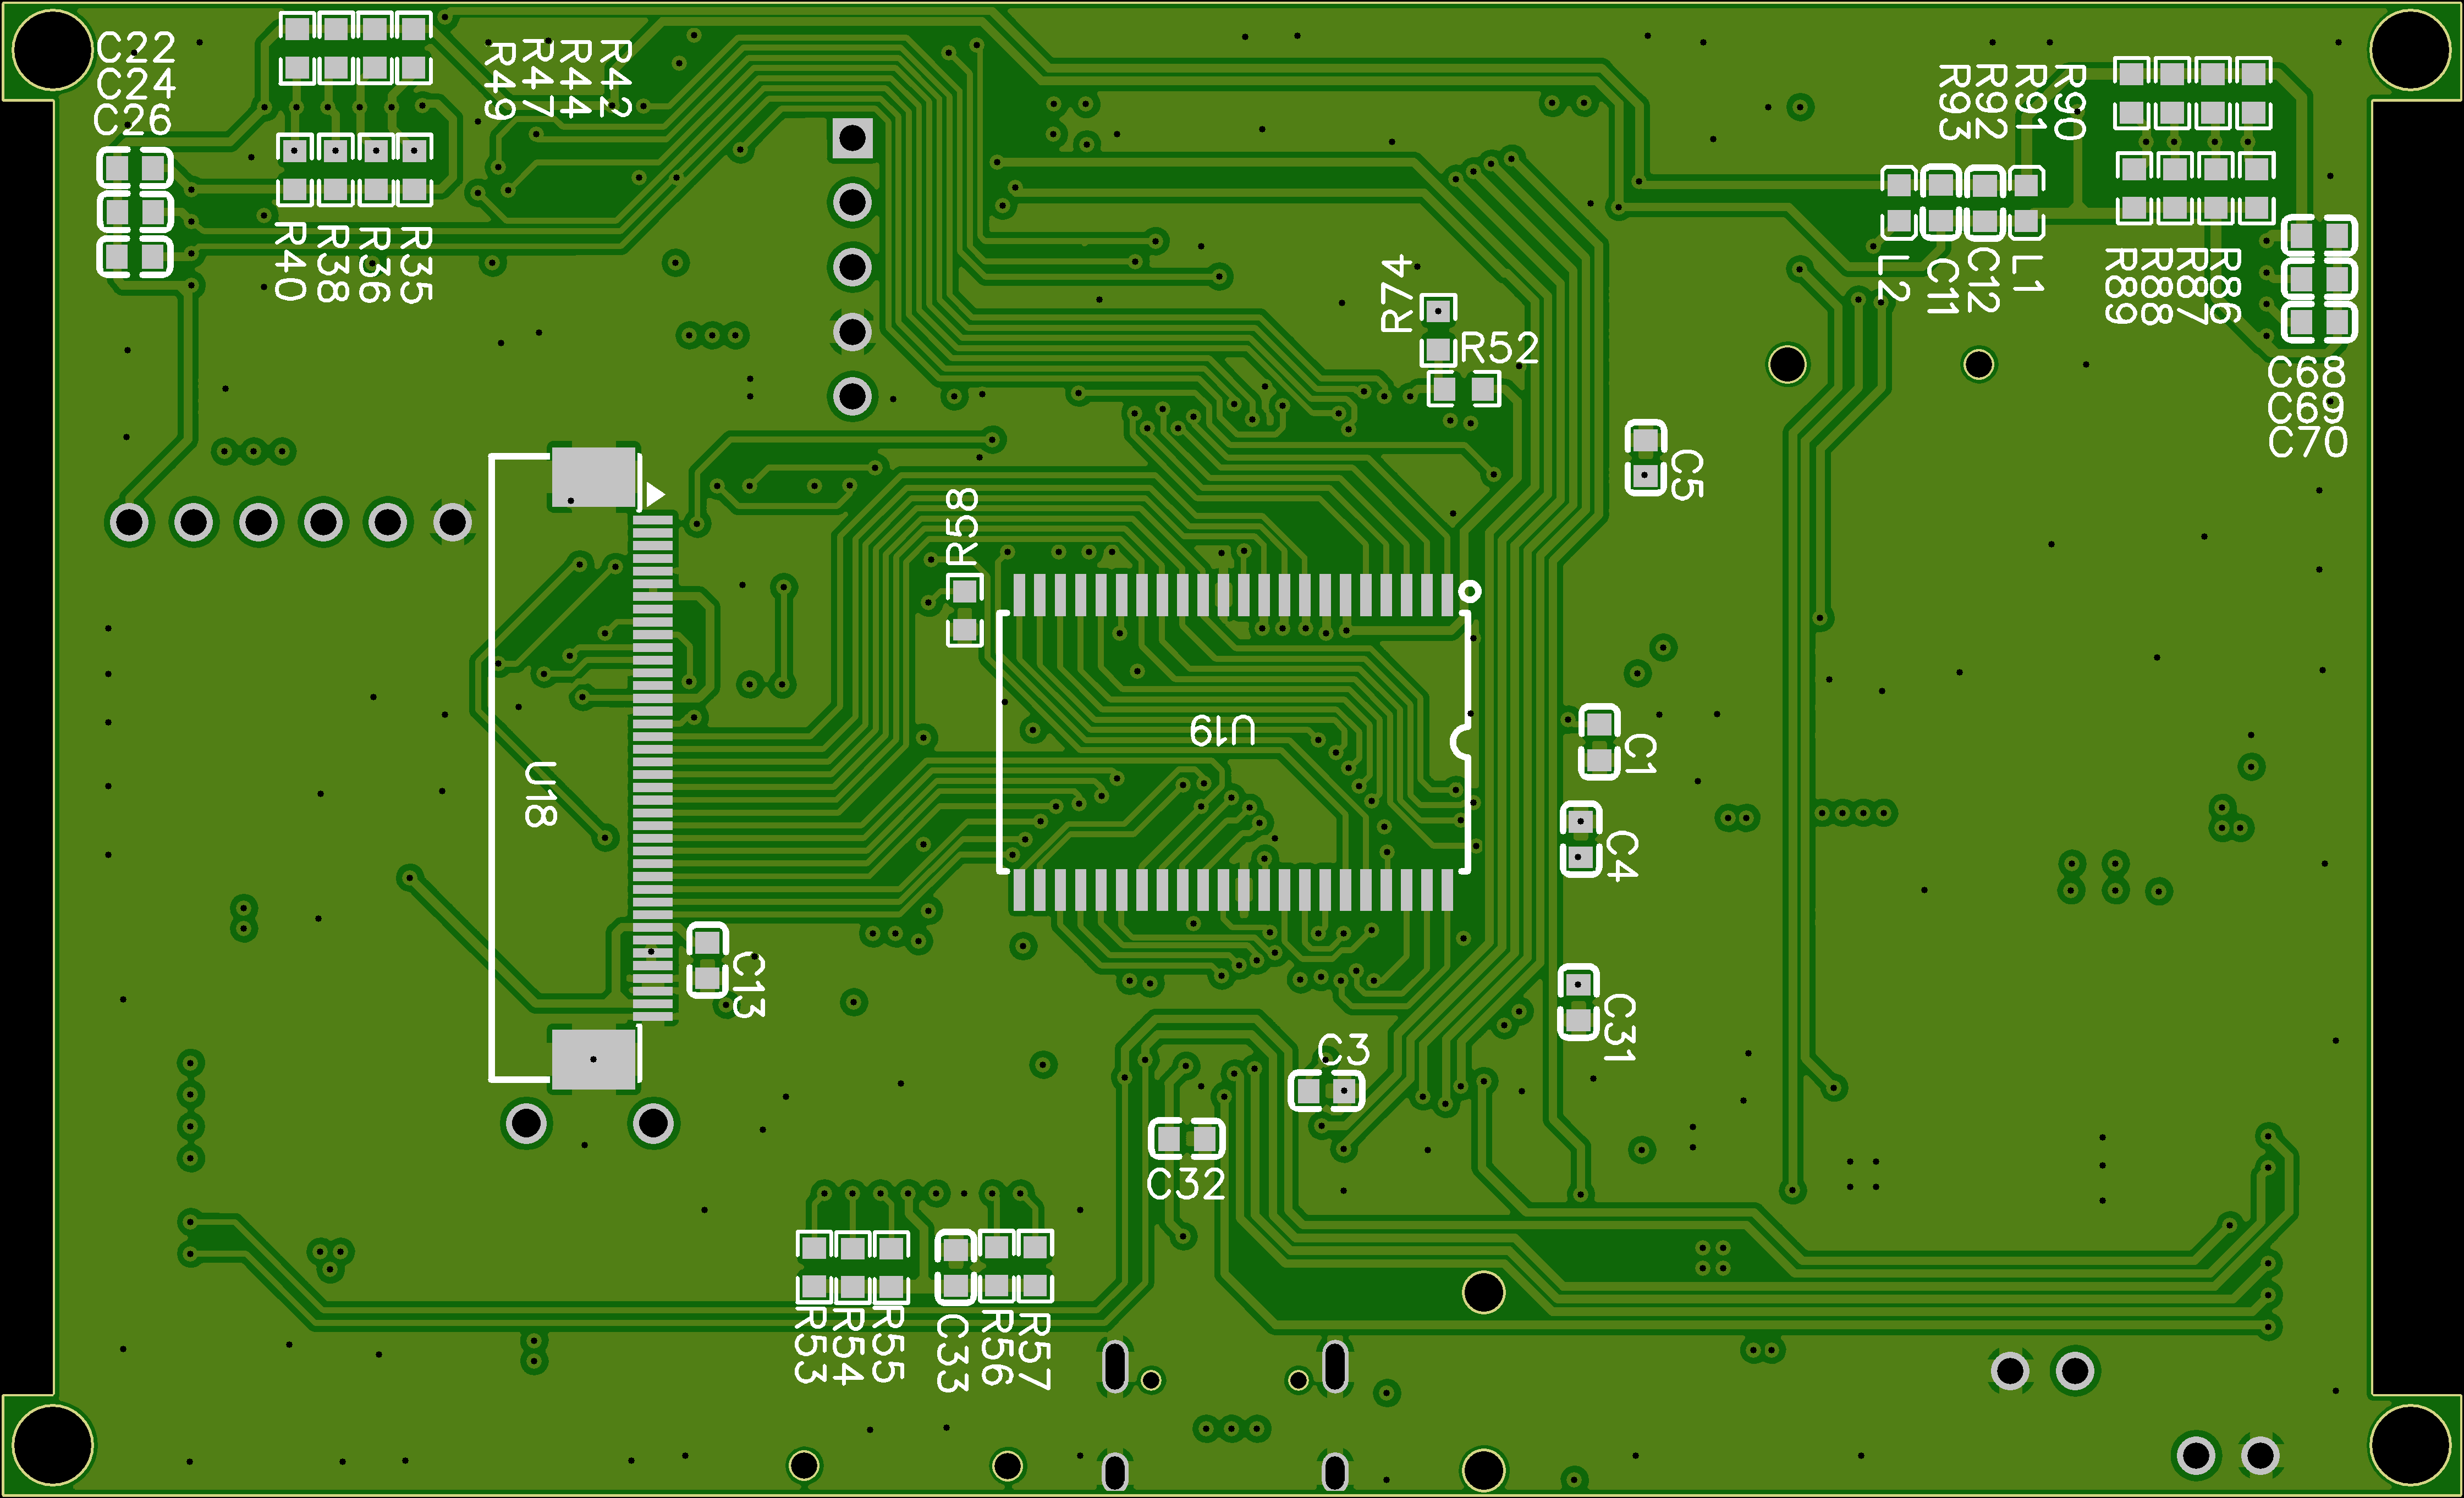The width and height of the screenshot is (2464, 1498).
Task: Click the C12 designator
Action: click(x=1983, y=281)
